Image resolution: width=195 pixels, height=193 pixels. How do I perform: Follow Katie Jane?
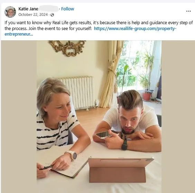67,9
